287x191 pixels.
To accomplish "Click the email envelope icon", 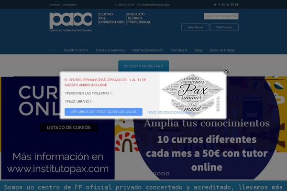I will pos(138,5).
